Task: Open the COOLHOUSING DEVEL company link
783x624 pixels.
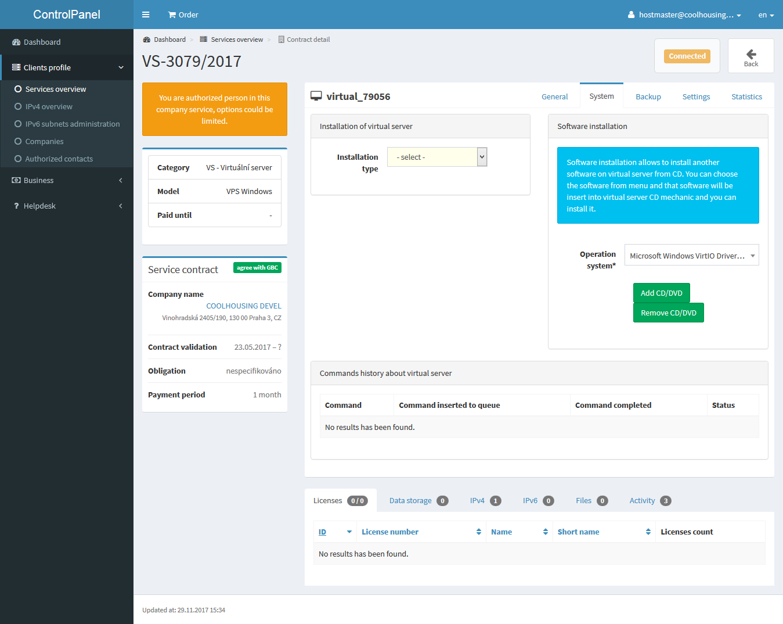Action: click(x=244, y=306)
